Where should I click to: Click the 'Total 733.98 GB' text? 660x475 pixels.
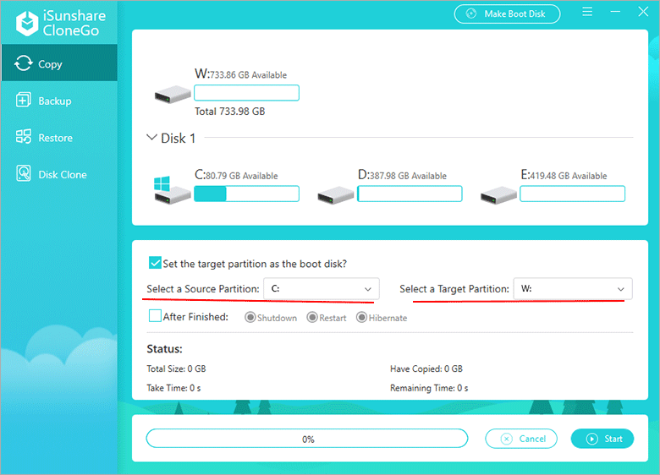pos(230,112)
